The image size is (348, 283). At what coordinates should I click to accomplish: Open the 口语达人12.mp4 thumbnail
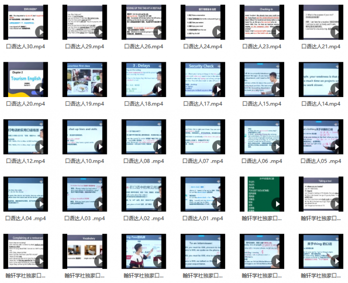click(26, 137)
